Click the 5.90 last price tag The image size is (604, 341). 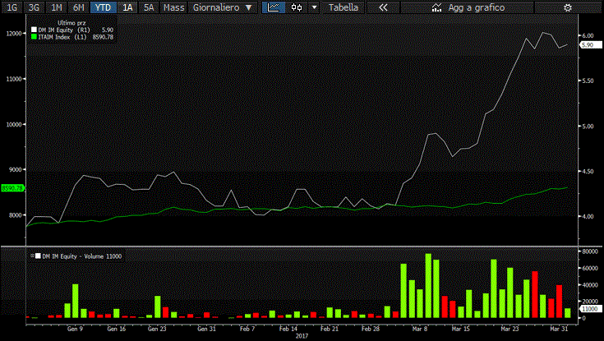(x=587, y=45)
